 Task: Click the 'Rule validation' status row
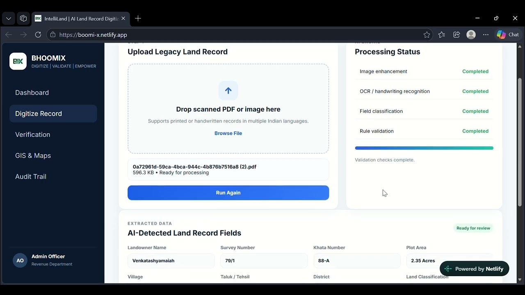tap(424, 131)
